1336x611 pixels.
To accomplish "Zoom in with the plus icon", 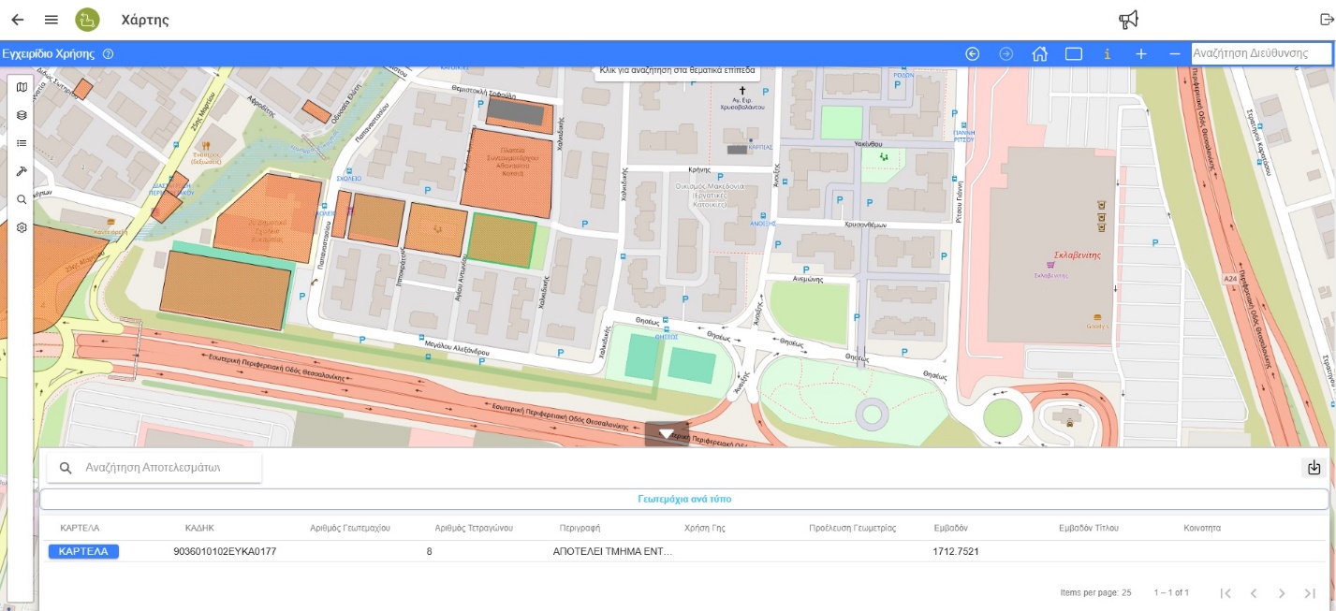I will pyautogui.click(x=1141, y=54).
